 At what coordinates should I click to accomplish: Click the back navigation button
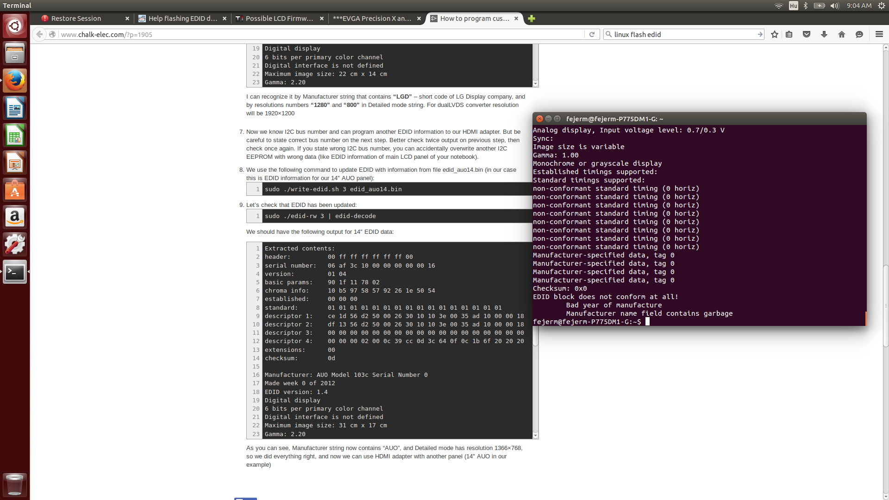coord(40,34)
